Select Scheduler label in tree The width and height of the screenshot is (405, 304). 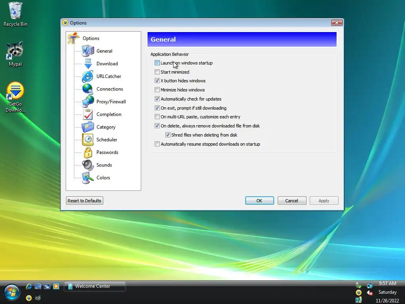pyautogui.click(x=107, y=140)
